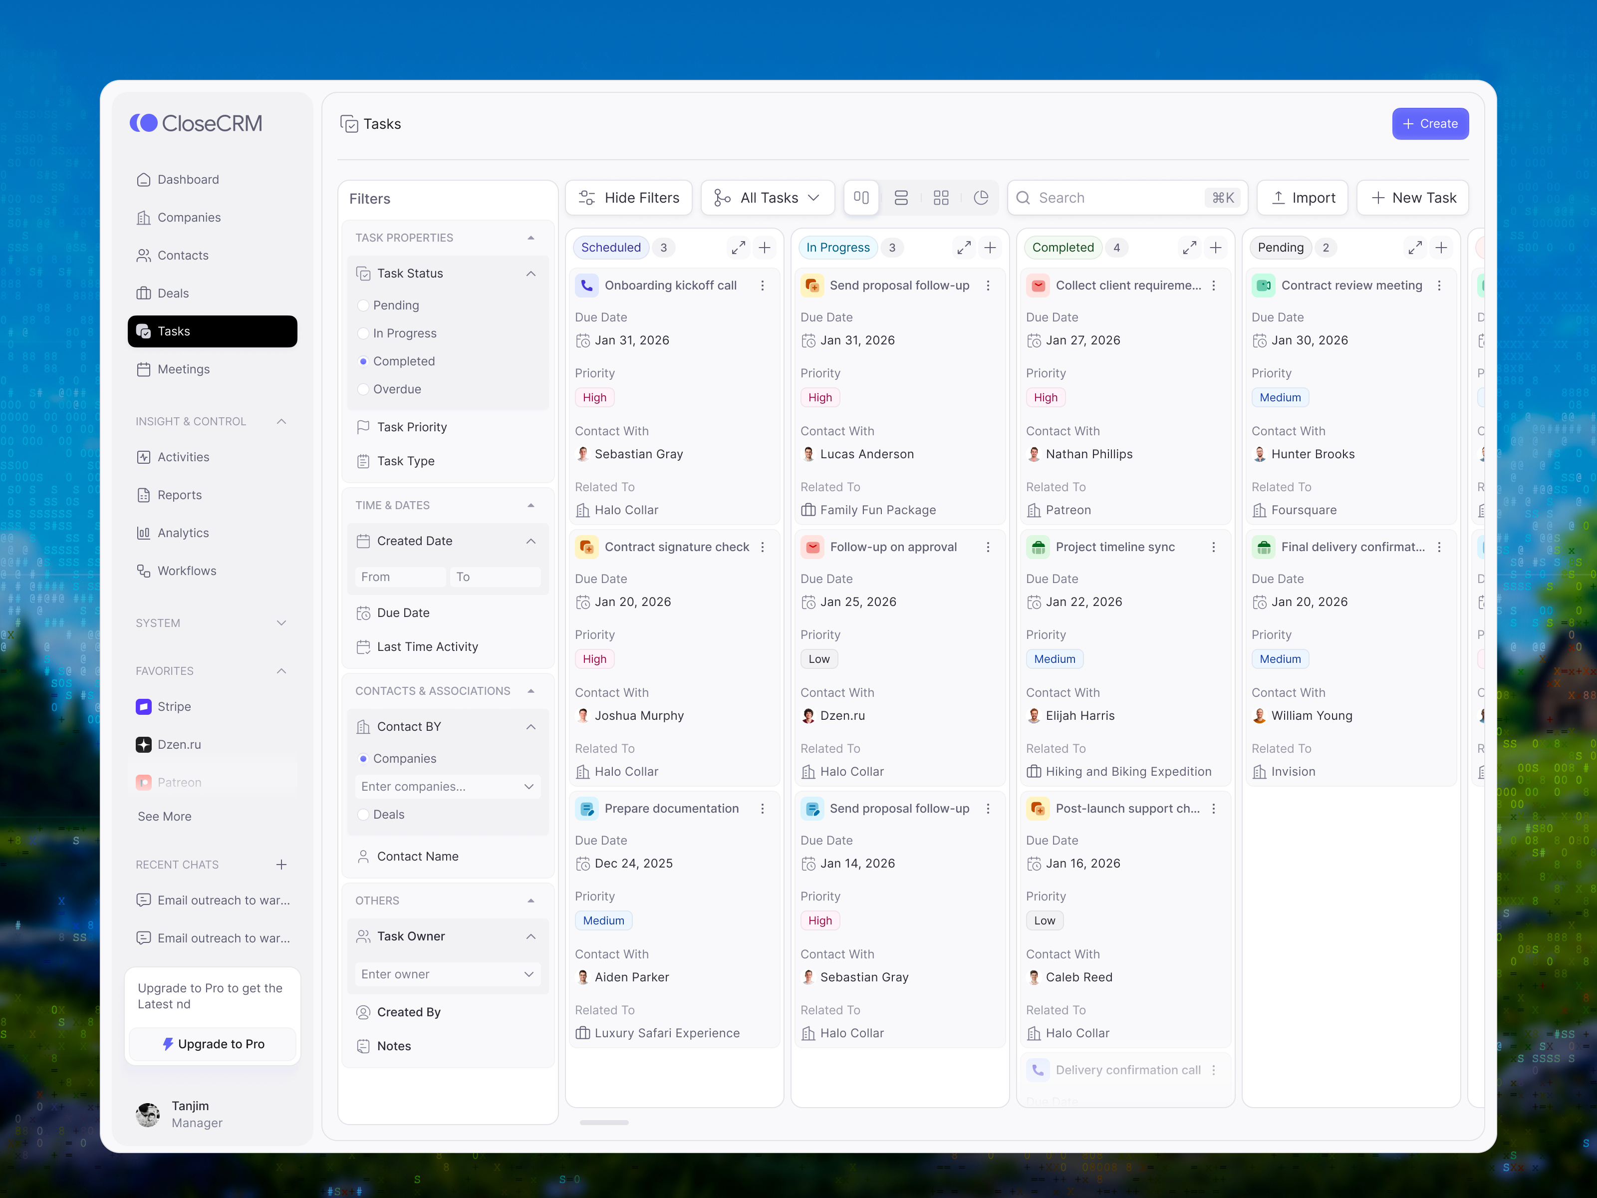Screen dimensions: 1597x1198
Task: Collapse the Created Date filter section
Action: pyautogui.click(x=531, y=541)
